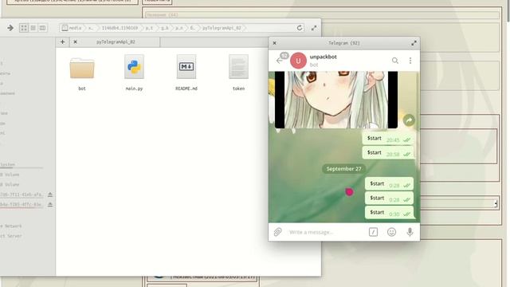Go forward in the file manager
This screenshot has width=510, height=287.
tap(10, 28)
